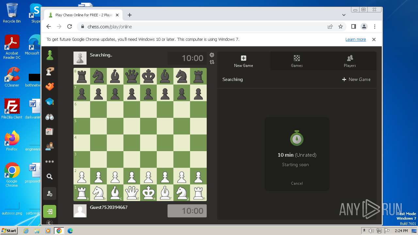Select the Acrobat Reader DC desktop icon
The image size is (418, 235).
(12, 47)
